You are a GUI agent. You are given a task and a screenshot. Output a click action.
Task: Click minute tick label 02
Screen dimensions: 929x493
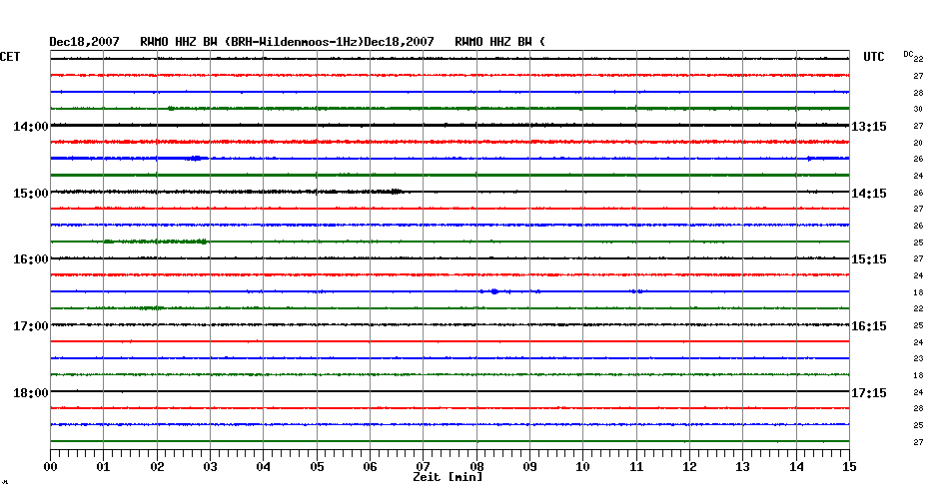click(x=157, y=467)
